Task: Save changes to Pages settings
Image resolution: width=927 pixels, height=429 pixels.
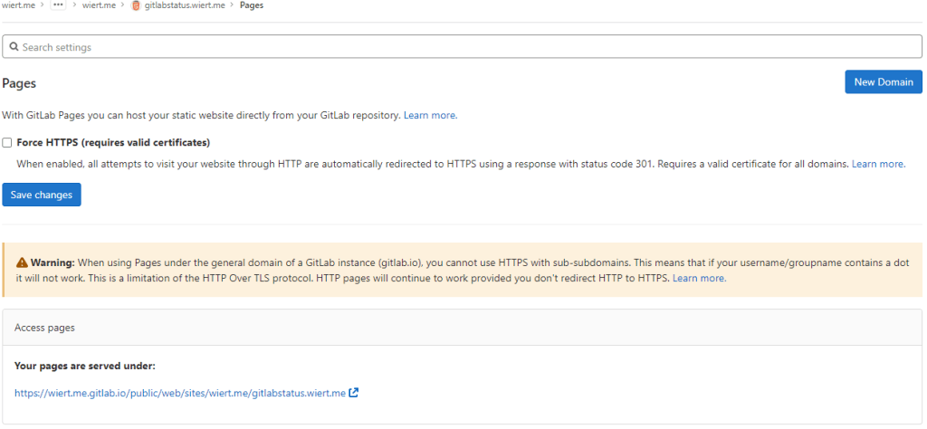Action: [42, 195]
